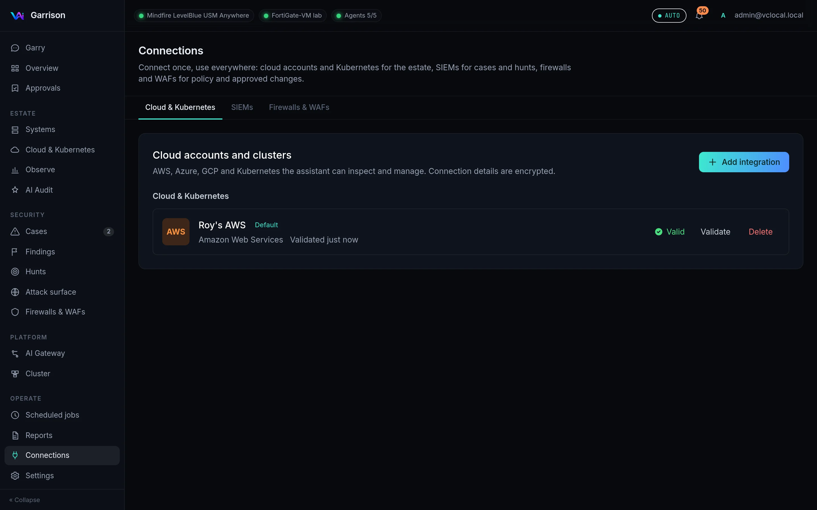This screenshot has height=510, width=817.
Task: Click the Observe bar chart icon
Action: pos(15,170)
